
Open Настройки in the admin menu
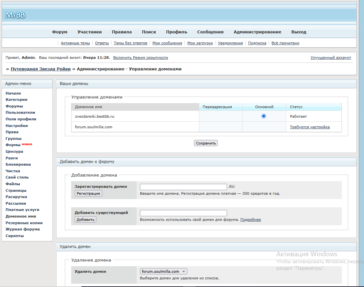17,126
